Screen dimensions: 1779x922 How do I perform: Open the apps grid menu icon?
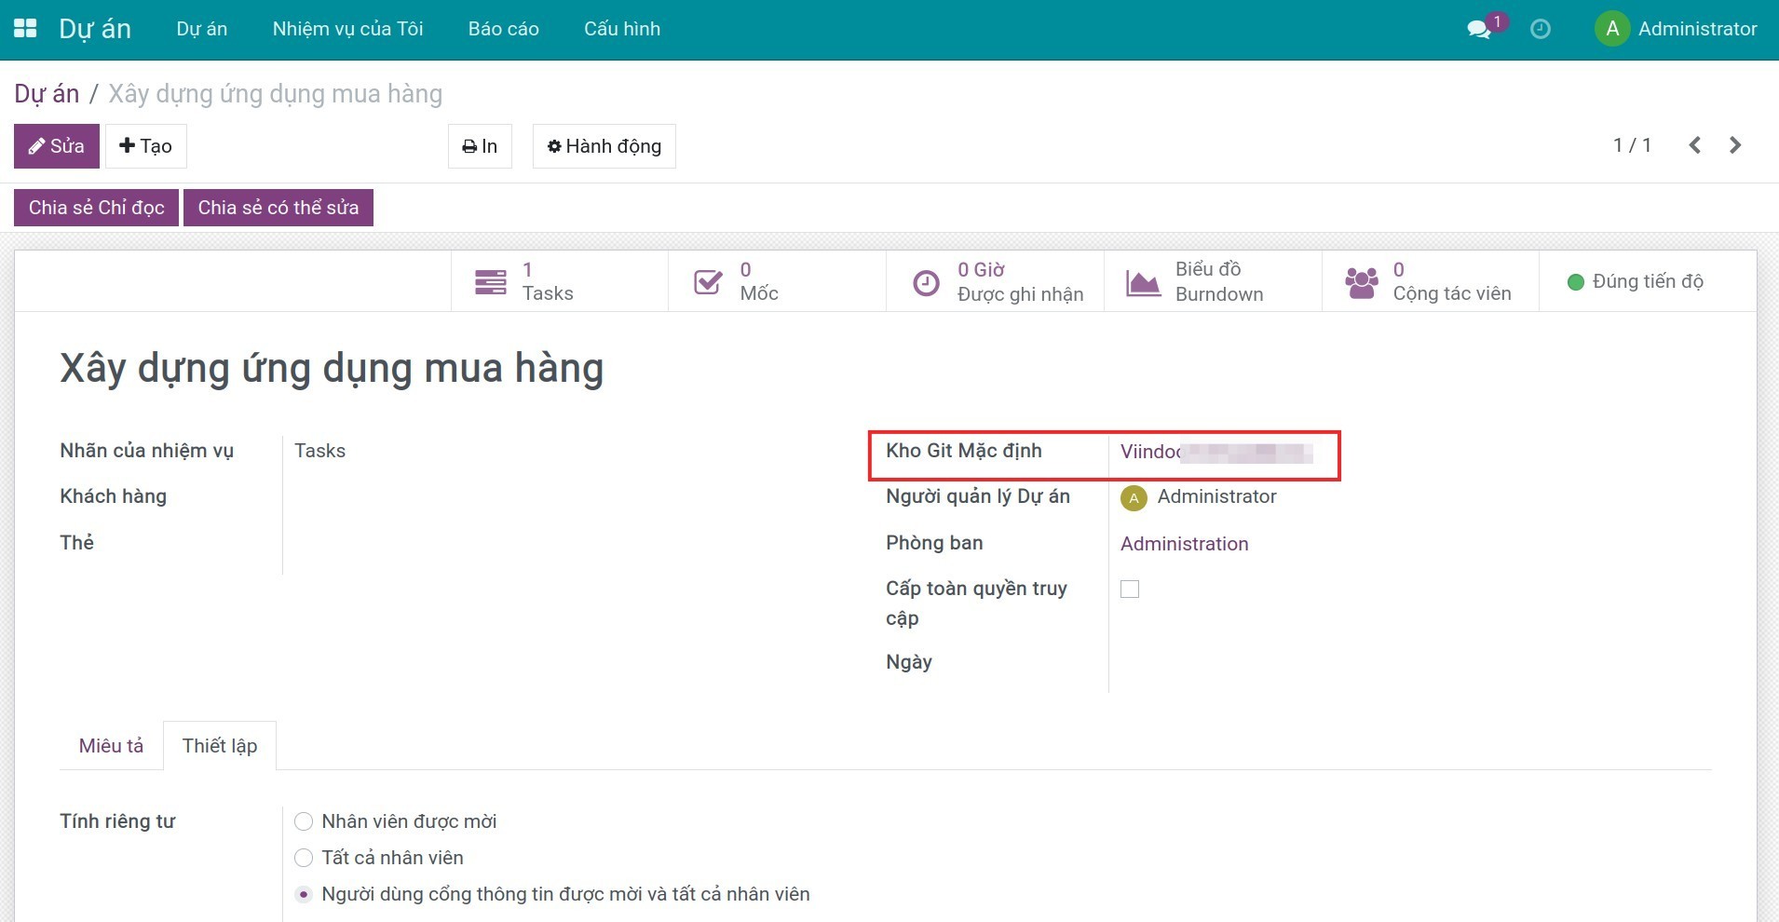(25, 29)
